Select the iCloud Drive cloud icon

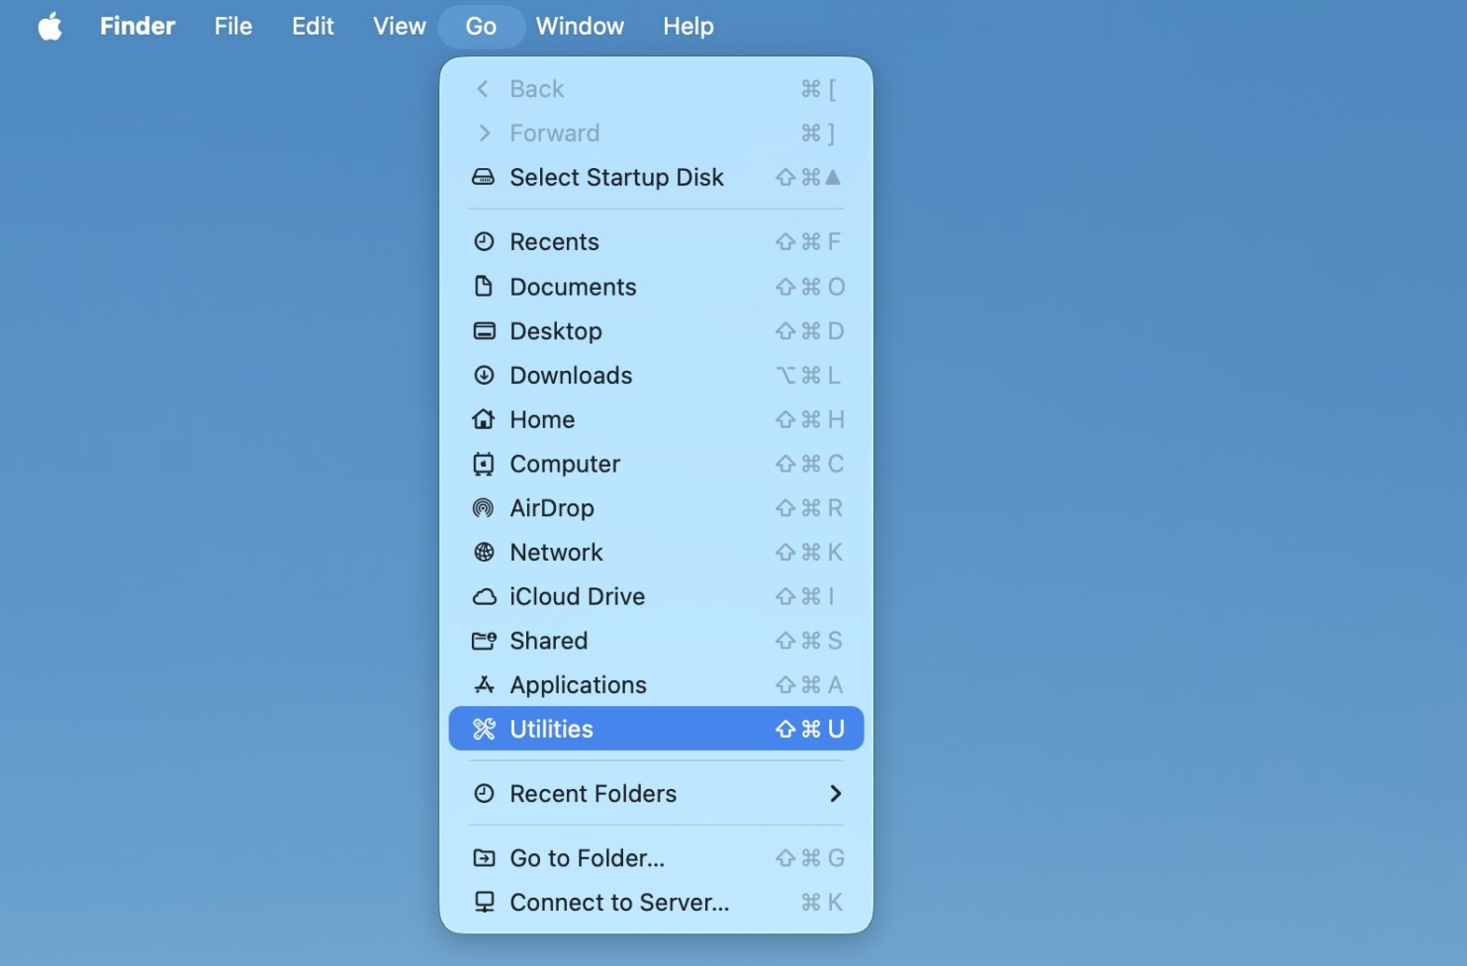[484, 596]
